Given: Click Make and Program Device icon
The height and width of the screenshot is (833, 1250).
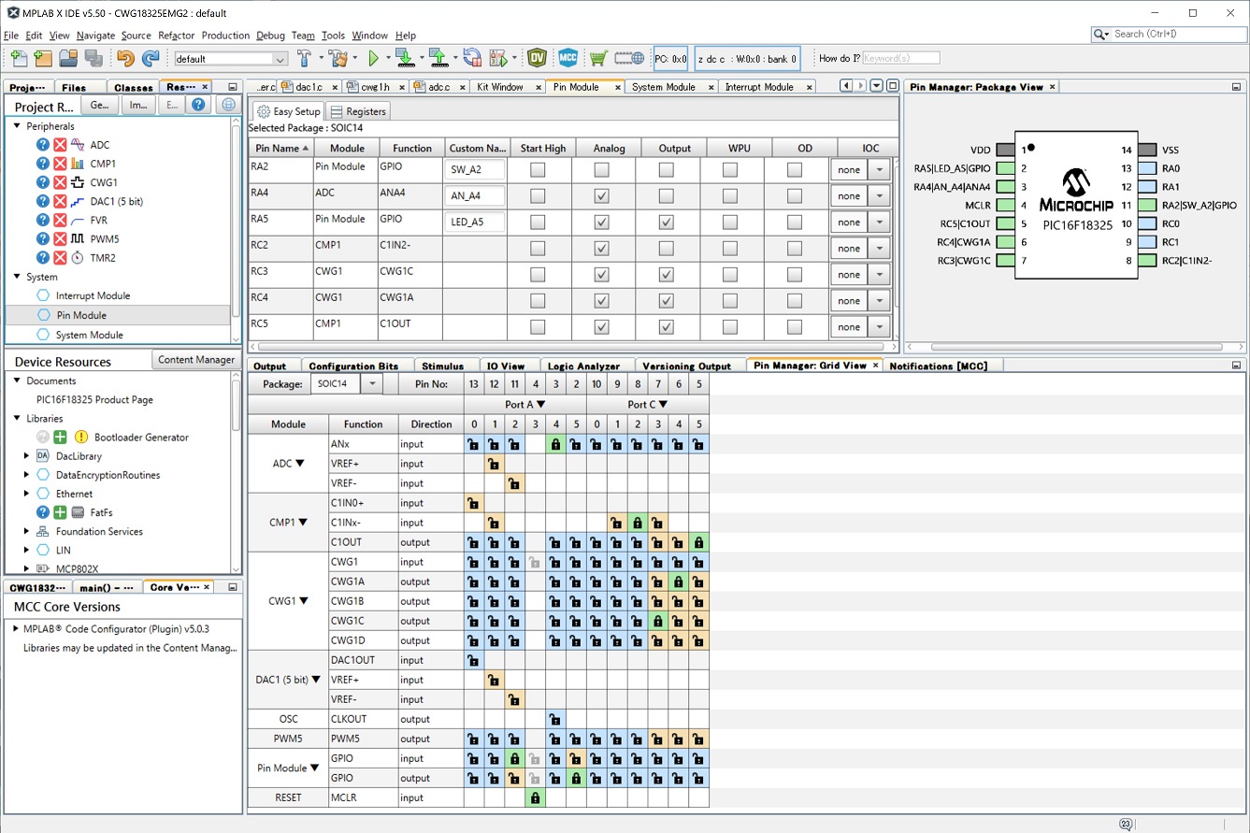Looking at the screenshot, I should 404,58.
